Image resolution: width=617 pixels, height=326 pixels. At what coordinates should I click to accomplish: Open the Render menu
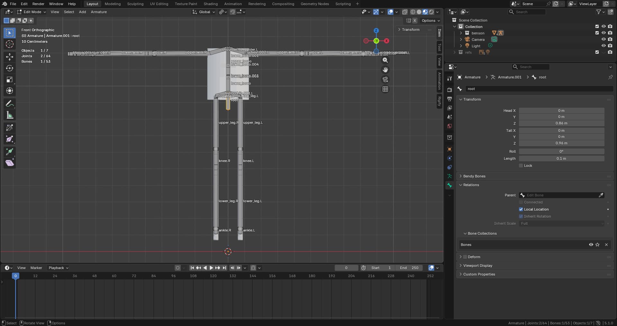point(38,4)
